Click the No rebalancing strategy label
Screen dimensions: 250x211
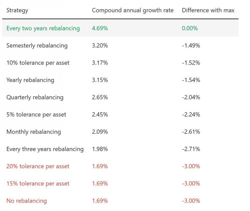[26, 201]
